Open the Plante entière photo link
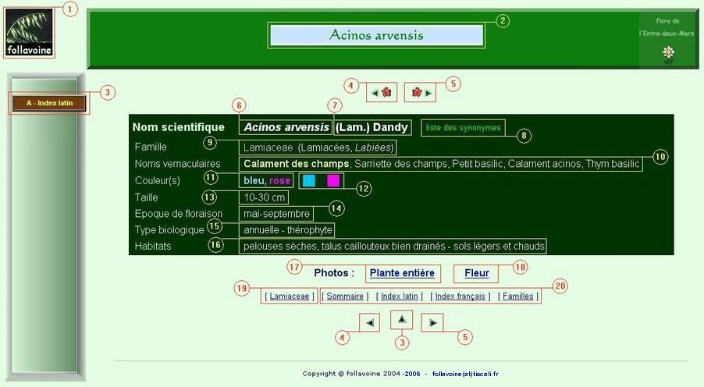The height and width of the screenshot is (387, 704). pos(401,273)
